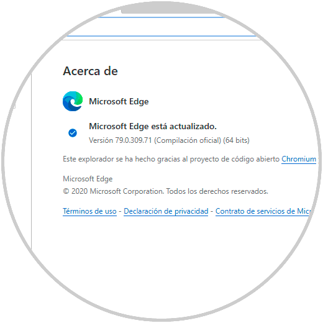
Task: Click the (64 bits) build label
Action: 236,140
